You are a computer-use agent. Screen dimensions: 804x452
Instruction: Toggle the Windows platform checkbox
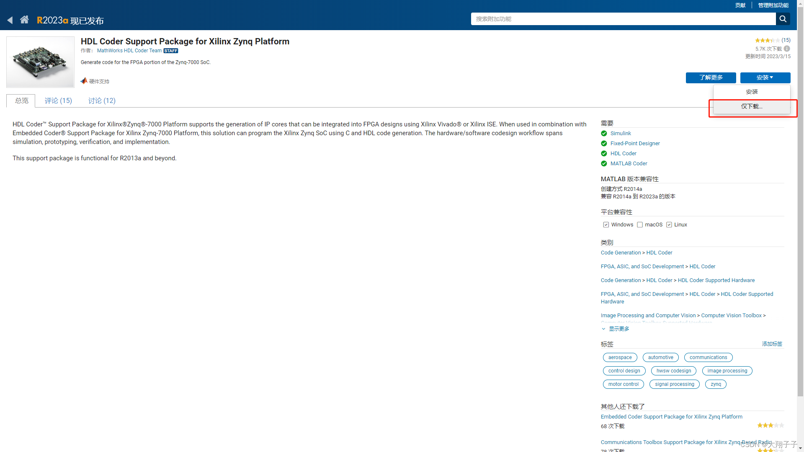[x=606, y=225]
